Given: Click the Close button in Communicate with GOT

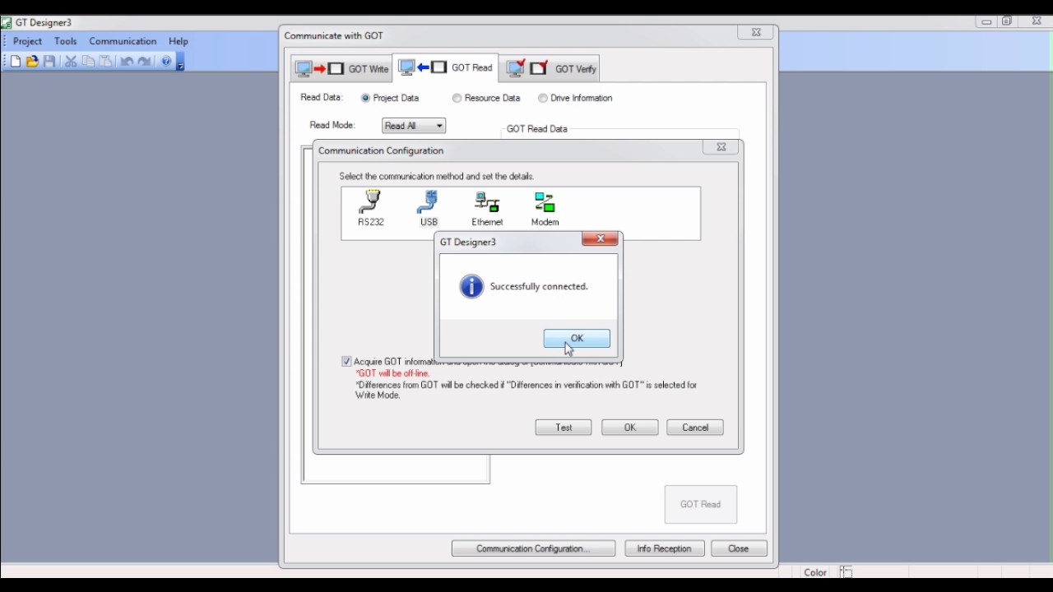Looking at the screenshot, I should pyautogui.click(x=739, y=548).
